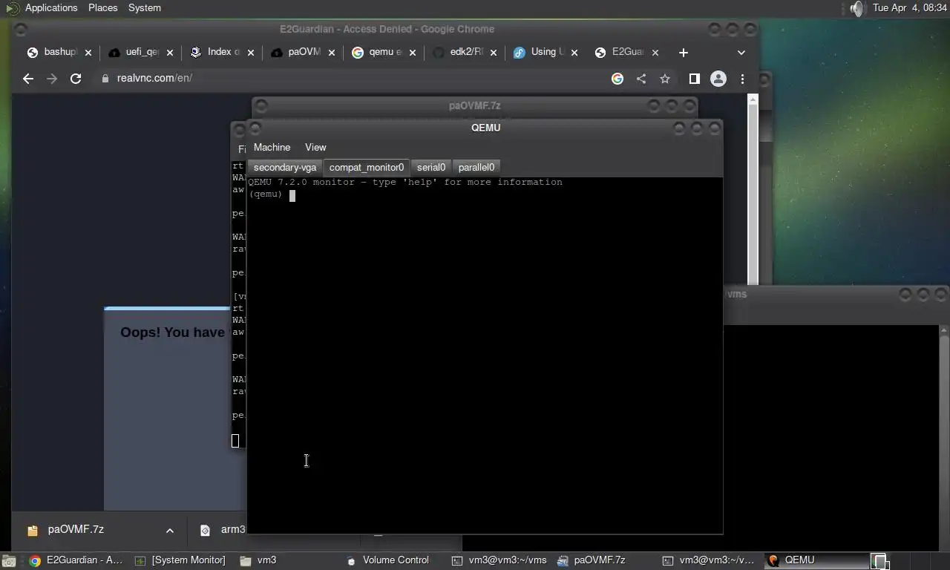Click the Chrome page vertical scrollbar
Viewport: 950px width, 570px height.
[x=753, y=189]
